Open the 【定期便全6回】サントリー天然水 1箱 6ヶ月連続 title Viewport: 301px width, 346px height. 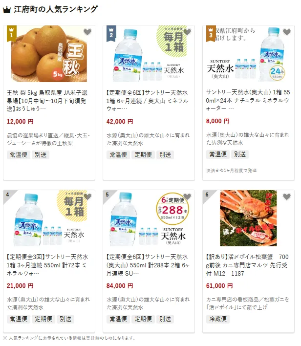point(147,101)
